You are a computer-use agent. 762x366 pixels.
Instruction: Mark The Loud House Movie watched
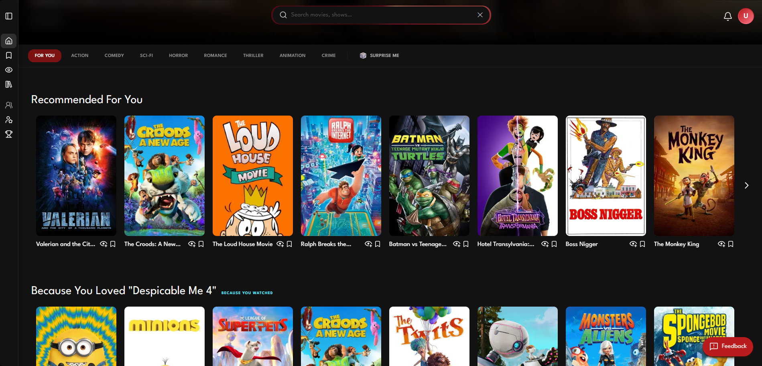click(x=280, y=244)
